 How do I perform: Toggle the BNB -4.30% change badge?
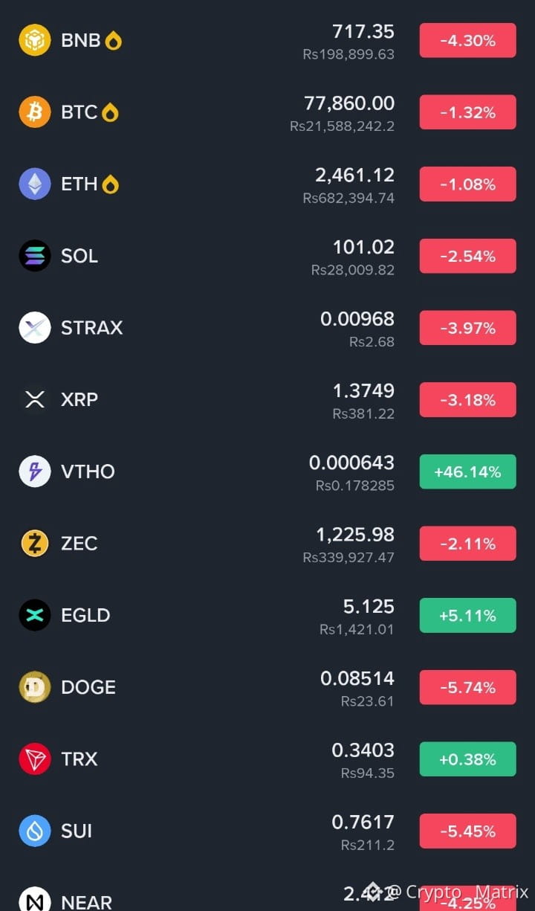467,40
